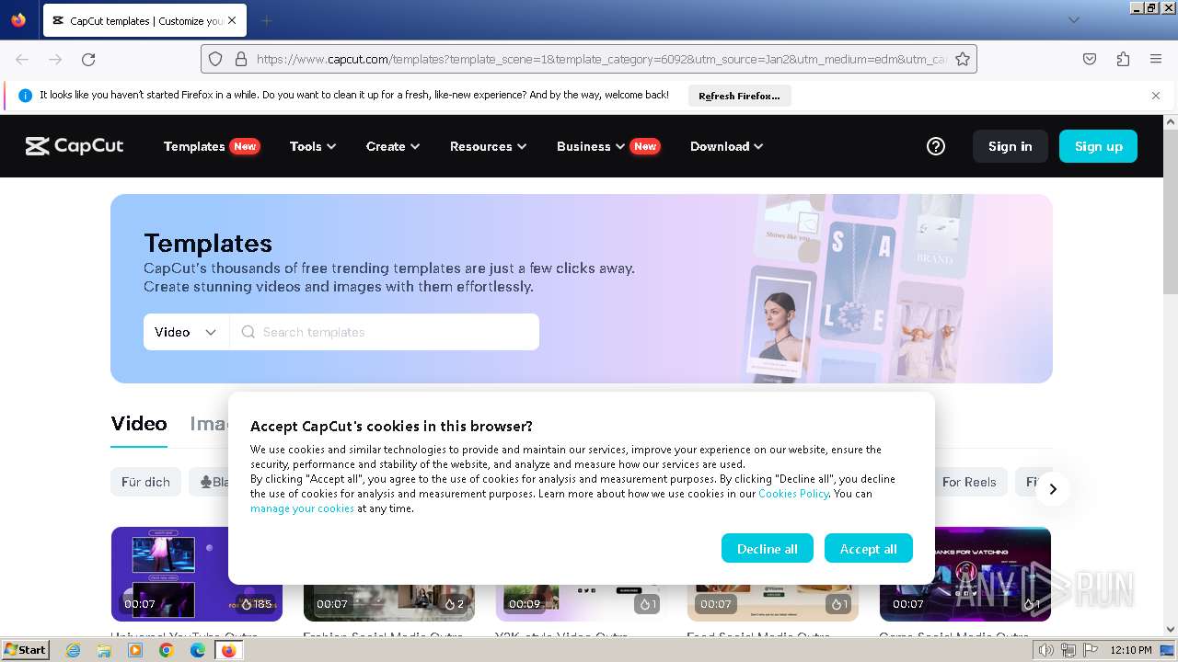Screen dimensions: 1178x662
Task: Open a new browser tab
Action: (x=266, y=20)
